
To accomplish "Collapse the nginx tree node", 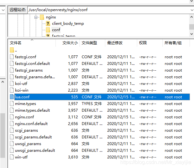I will [36, 17].
